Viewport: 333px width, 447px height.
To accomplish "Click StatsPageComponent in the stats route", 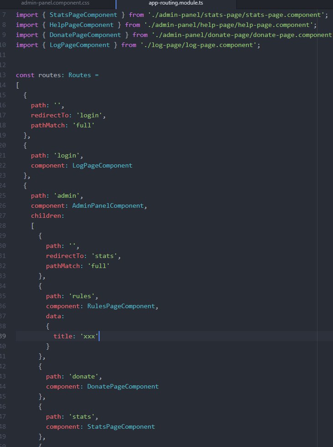I will pos(121,426).
